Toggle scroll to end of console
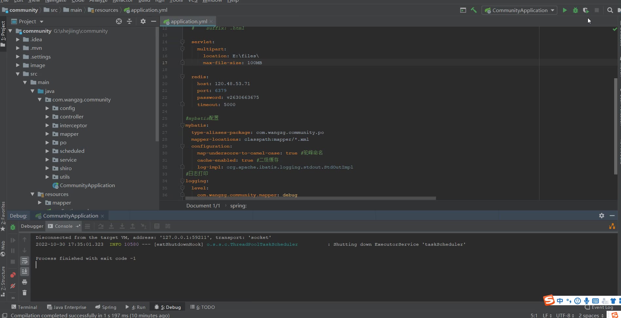The width and height of the screenshot is (621, 318). click(25, 272)
